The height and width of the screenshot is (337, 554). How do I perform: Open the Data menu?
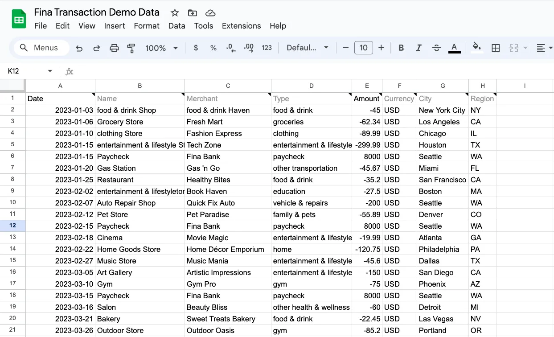pyautogui.click(x=176, y=26)
